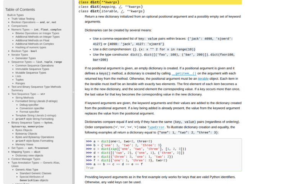Go to Sequence Types — list, tuple, range
294x184 pixels.
click(x=37, y=62)
